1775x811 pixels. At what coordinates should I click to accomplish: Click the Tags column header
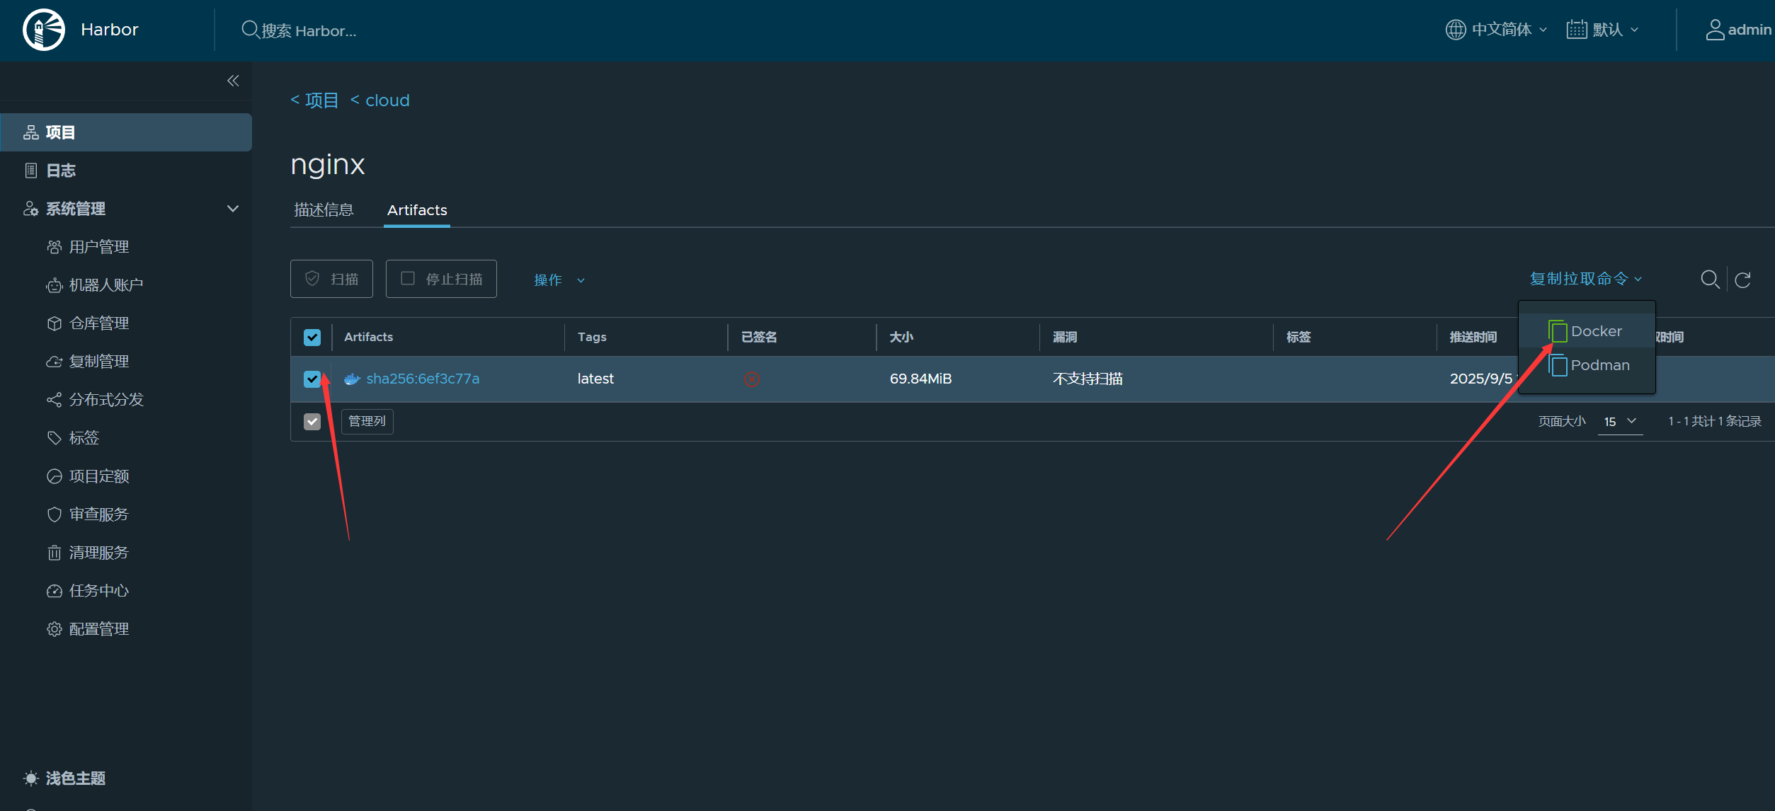pos(592,337)
